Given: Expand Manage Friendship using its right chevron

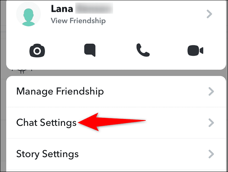Looking at the screenshot, I should tap(211, 91).
